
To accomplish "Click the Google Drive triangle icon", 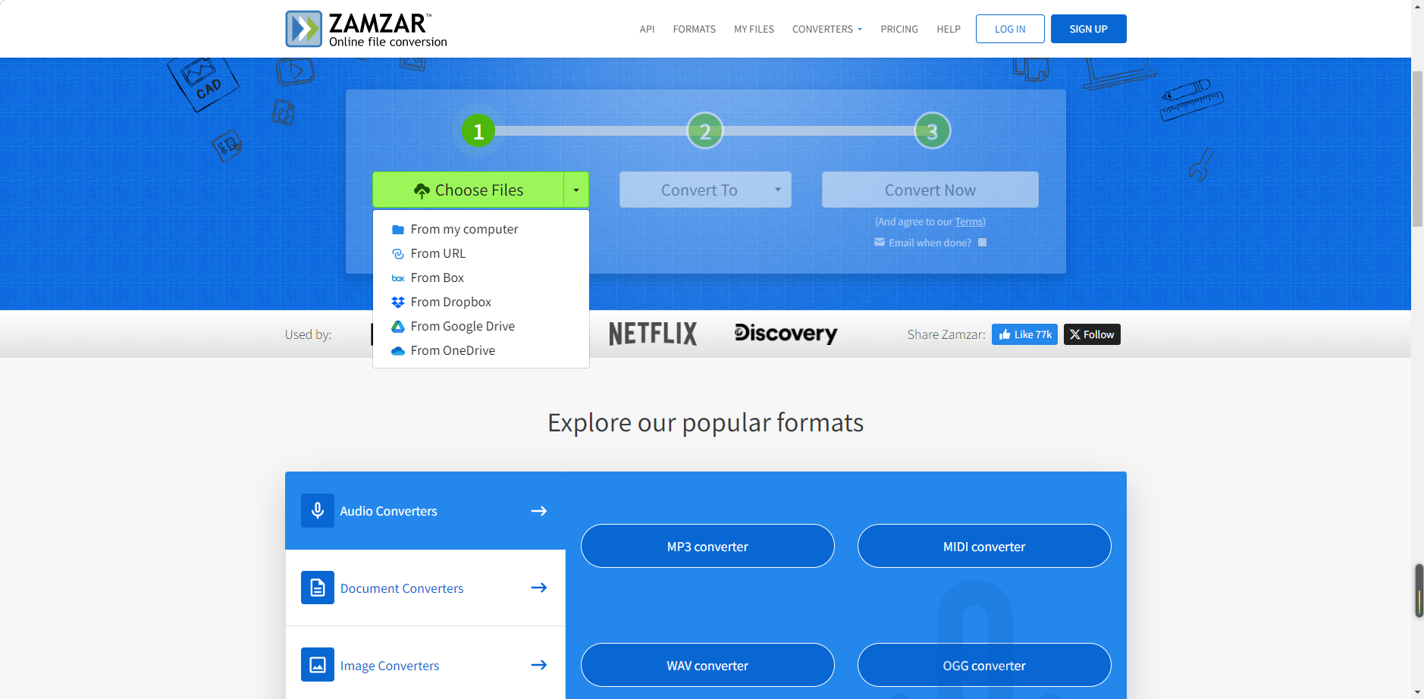I will coord(397,327).
